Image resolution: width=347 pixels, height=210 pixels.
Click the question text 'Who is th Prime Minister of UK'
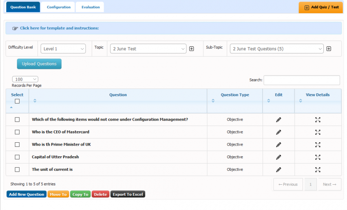(x=61, y=144)
